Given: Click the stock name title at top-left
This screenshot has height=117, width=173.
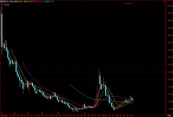Looking at the screenshot, I should [x=7, y=2].
